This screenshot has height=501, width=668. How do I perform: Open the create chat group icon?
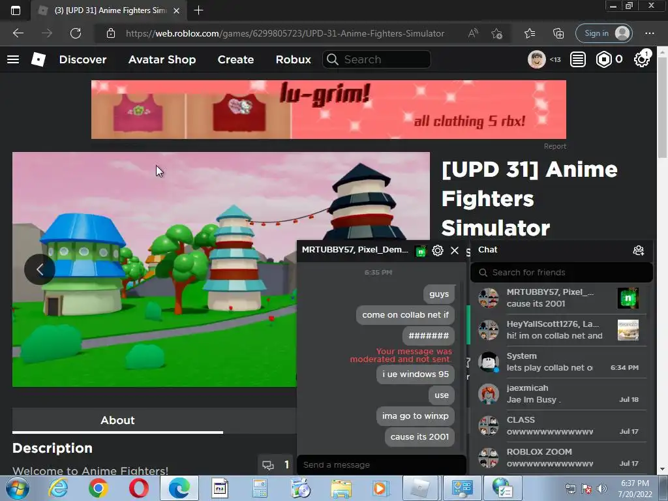pyautogui.click(x=638, y=250)
